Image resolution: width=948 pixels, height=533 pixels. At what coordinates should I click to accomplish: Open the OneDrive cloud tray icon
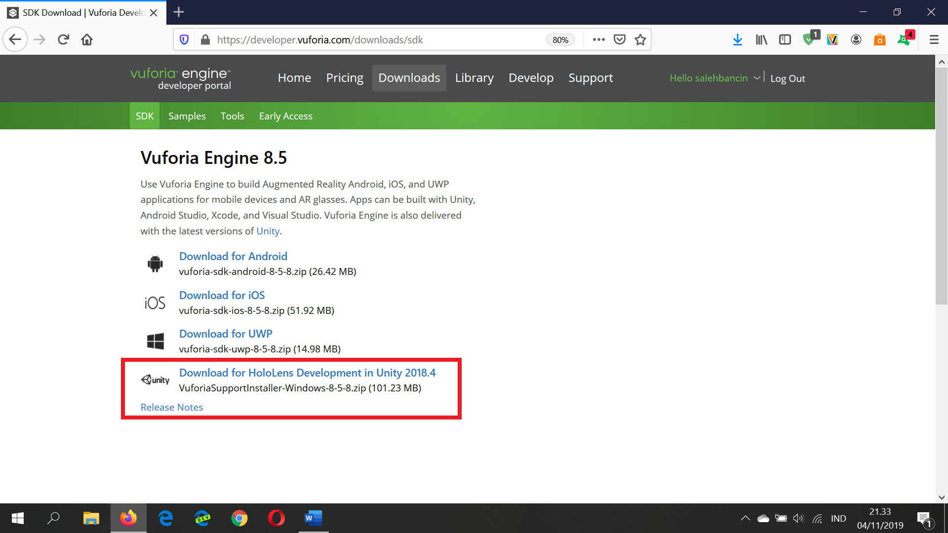(x=763, y=518)
